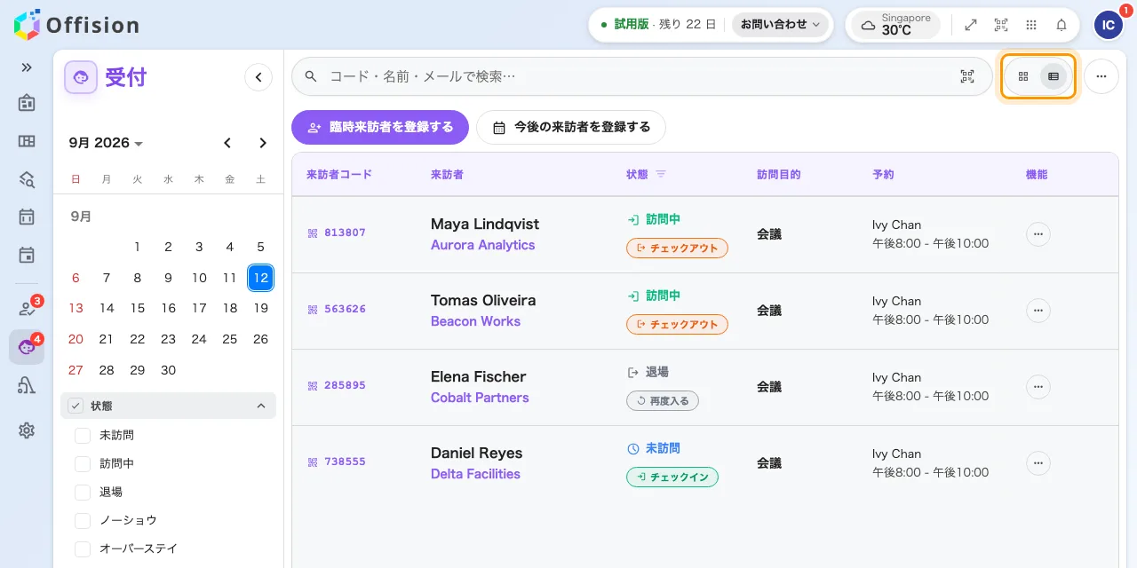This screenshot has height=568, width=1137.
Task: Open visitor code 285895
Action: [x=337, y=385]
